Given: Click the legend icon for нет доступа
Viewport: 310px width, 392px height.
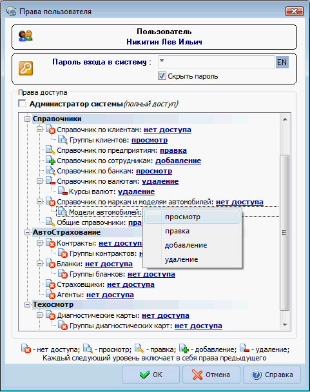Looking at the screenshot, I should click(x=26, y=349).
